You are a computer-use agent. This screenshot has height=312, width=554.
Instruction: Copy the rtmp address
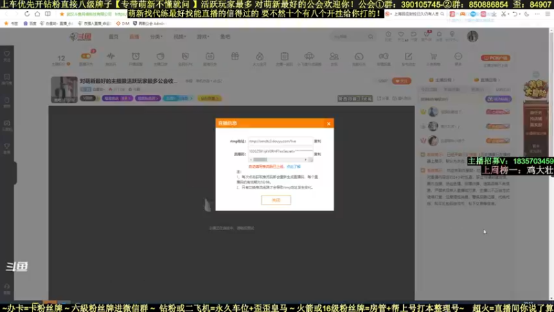tap(317, 141)
